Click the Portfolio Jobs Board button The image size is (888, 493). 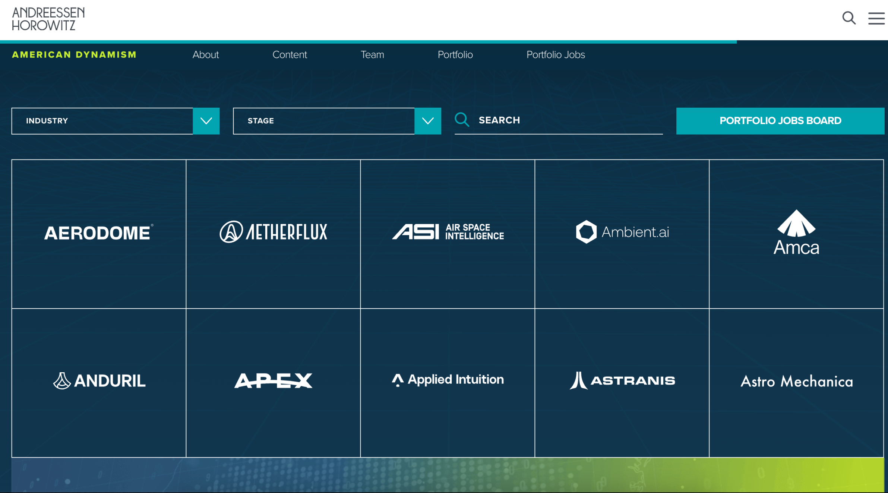click(780, 121)
